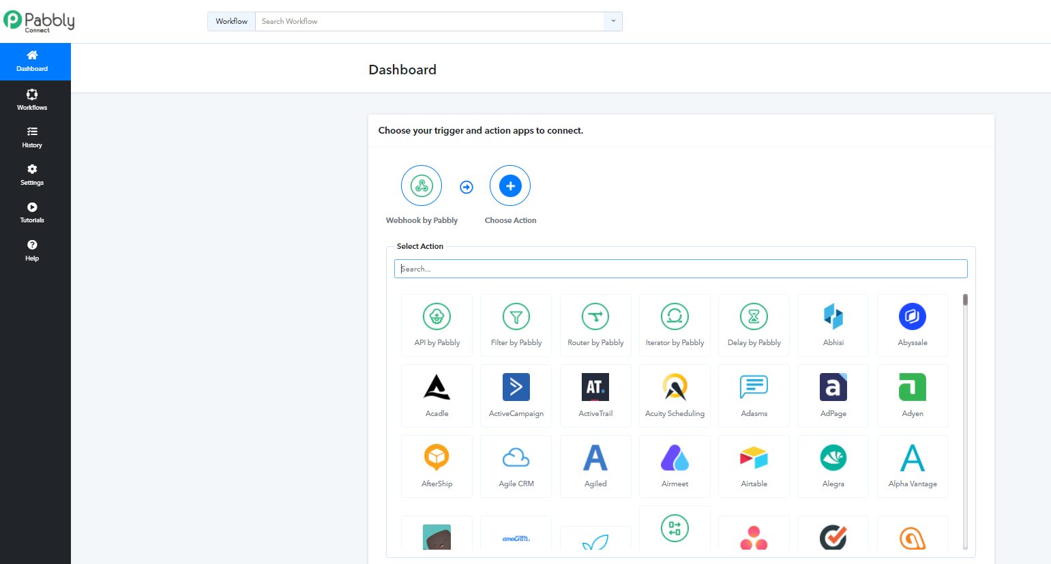
Task: Click the Dashboard page heading text
Action: tap(402, 70)
